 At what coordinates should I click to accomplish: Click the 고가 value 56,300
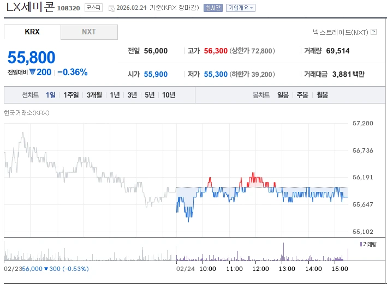click(x=216, y=51)
